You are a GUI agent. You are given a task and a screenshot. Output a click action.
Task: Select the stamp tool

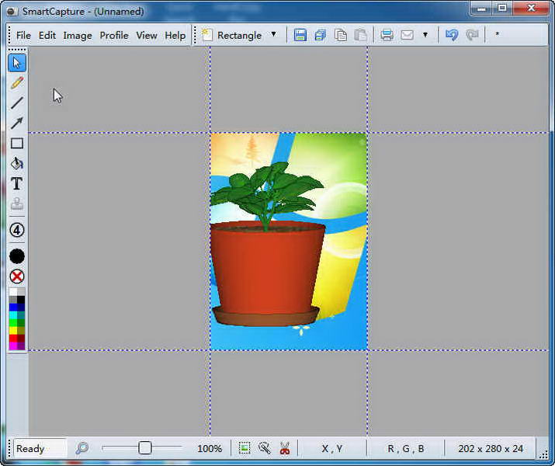point(16,204)
